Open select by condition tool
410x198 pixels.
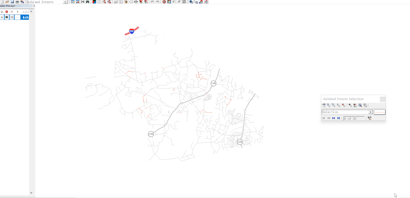tap(338, 105)
